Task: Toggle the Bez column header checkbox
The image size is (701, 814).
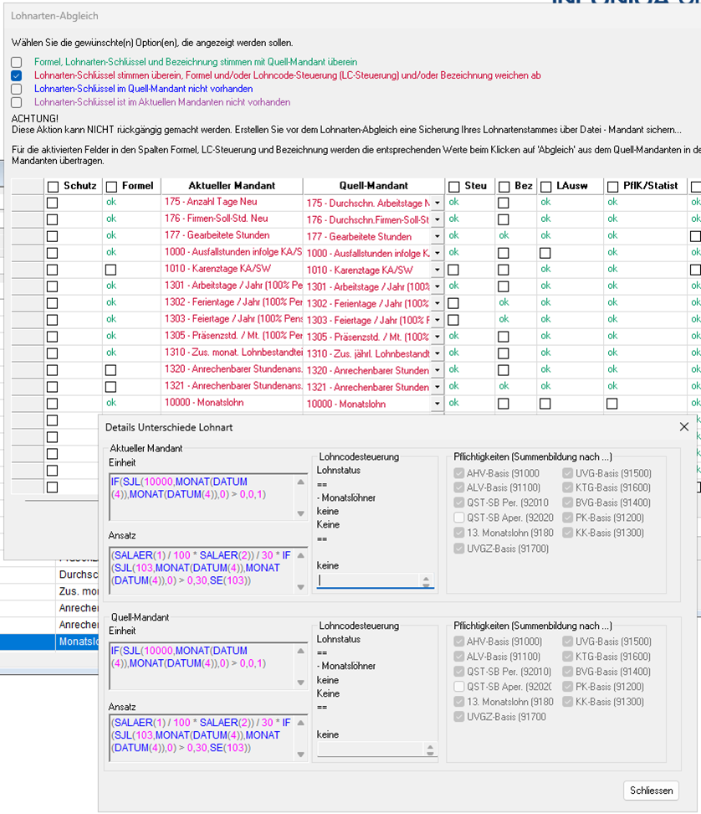Action: click(504, 187)
